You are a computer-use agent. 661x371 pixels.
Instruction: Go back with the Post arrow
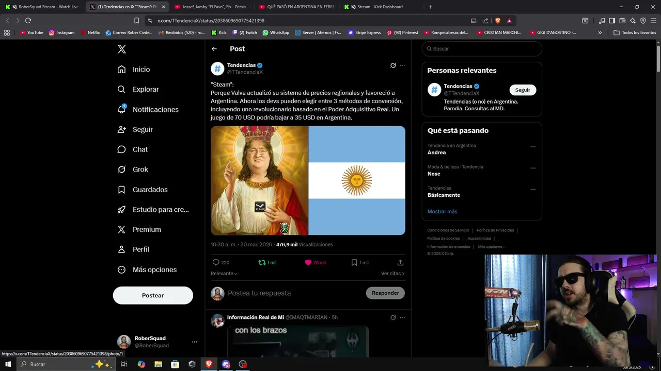[x=214, y=49]
